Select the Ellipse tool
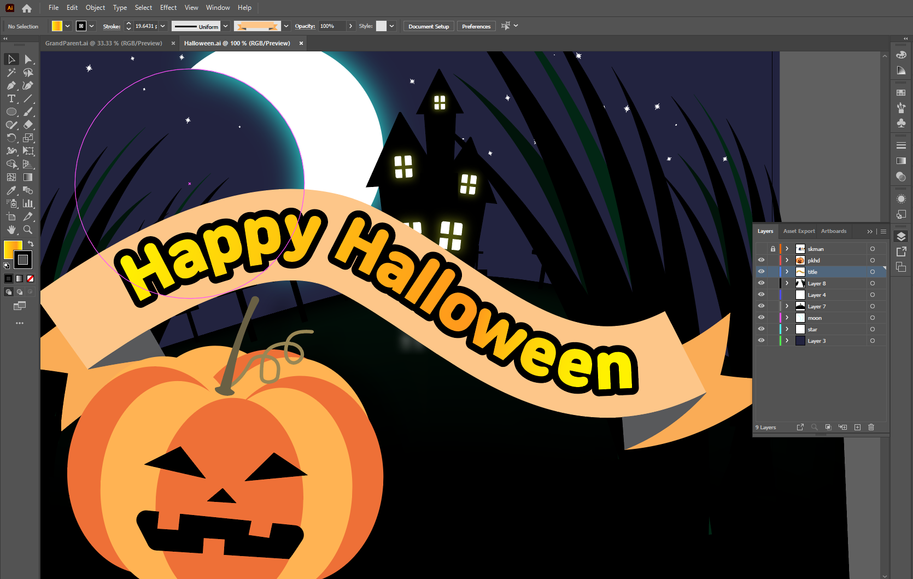The width and height of the screenshot is (913, 579). coord(11,112)
